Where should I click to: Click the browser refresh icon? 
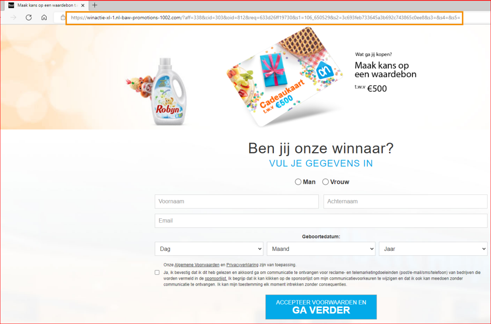point(29,17)
